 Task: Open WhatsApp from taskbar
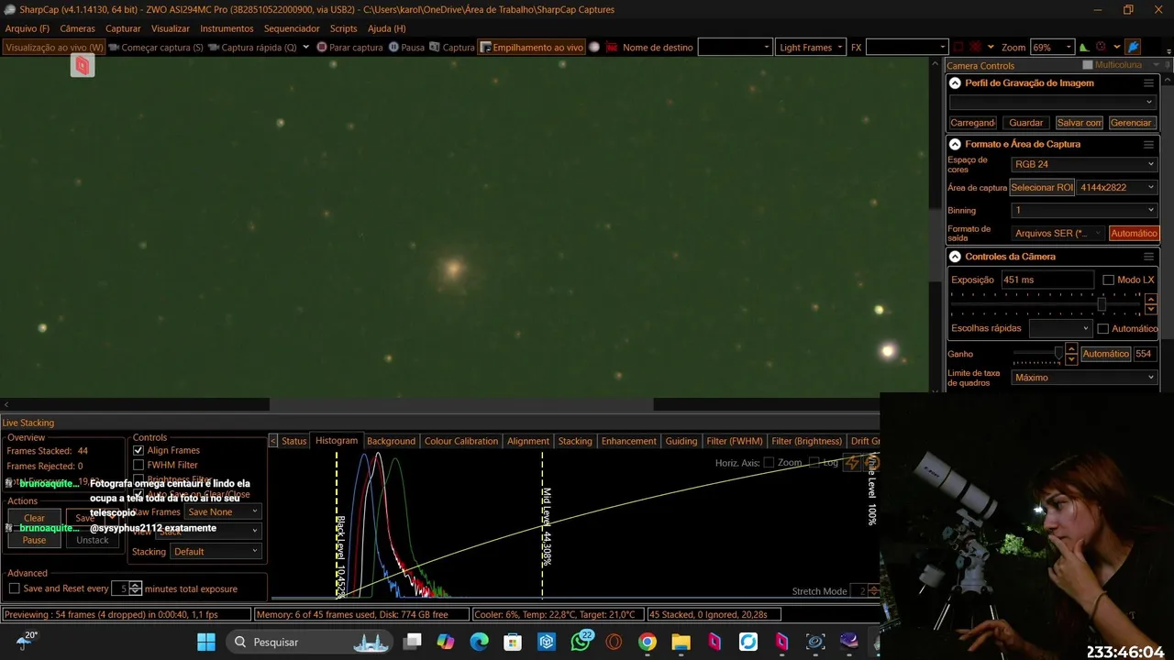point(581,642)
